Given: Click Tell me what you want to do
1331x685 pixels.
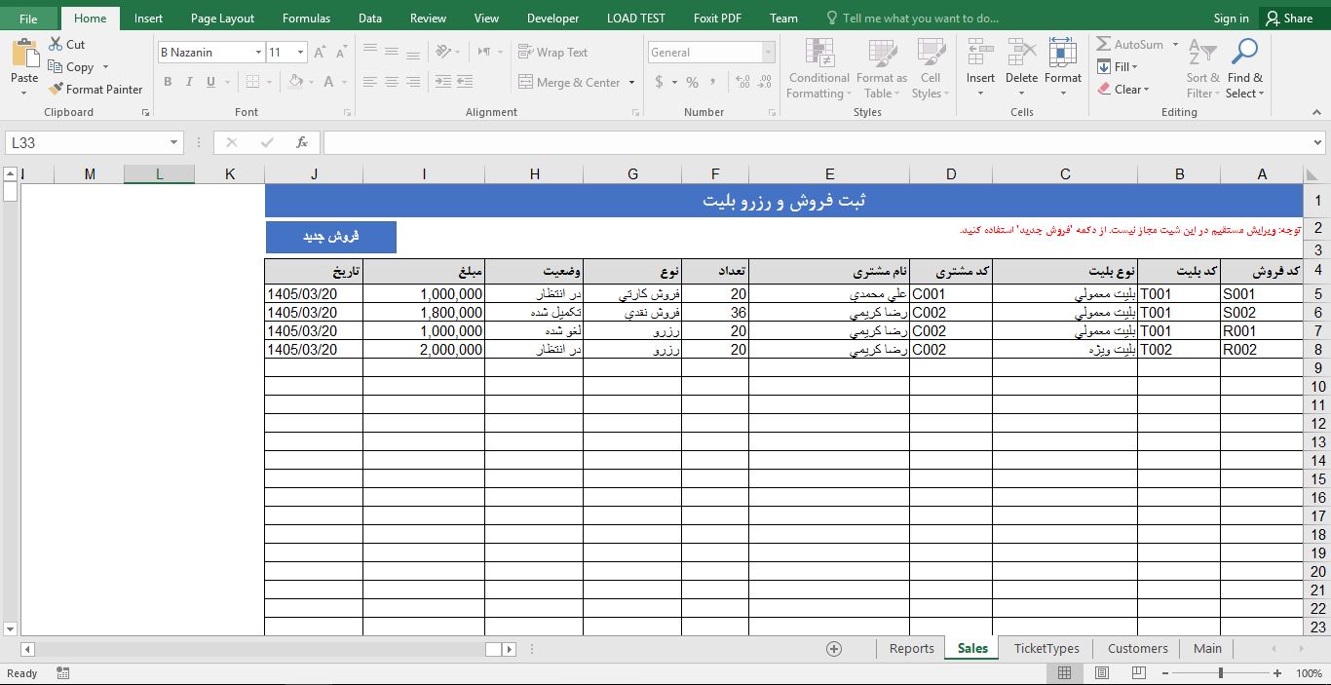Looking at the screenshot, I should pyautogui.click(x=911, y=18).
